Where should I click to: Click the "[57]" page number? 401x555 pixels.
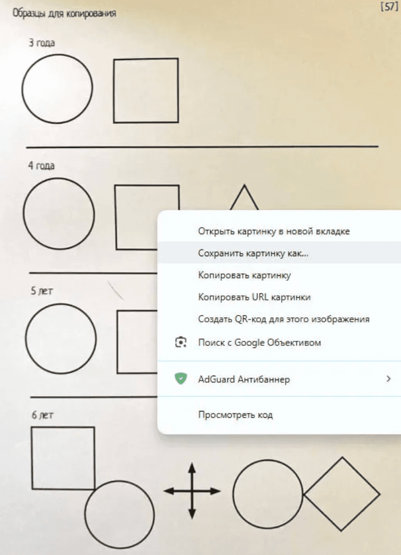pos(388,7)
